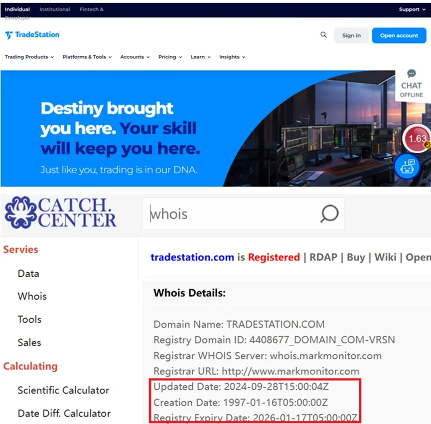Click the Updated Date line
Image resolution: width=431 pixels, height=424 pixels.
point(241,387)
